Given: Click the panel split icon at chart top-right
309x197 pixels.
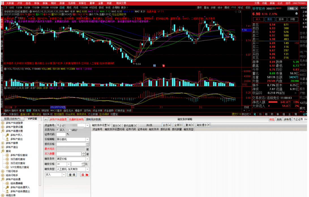Looking at the screenshot, I should coord(240,12).
